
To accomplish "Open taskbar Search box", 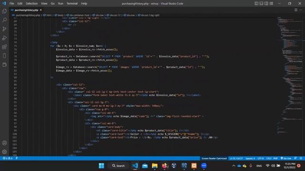I will point(119,166).
